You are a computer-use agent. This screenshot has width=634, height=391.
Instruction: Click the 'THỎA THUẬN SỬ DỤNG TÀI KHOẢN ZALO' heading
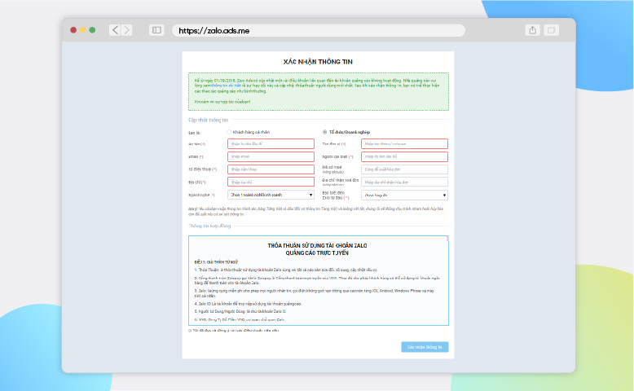tap(317, 245)
